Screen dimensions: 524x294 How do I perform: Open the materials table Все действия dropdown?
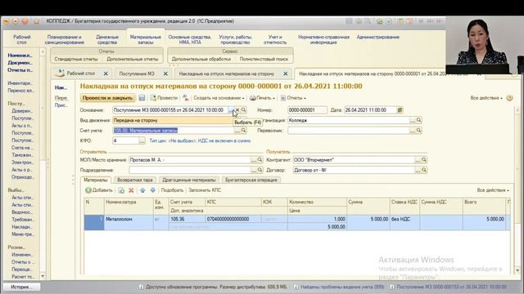(x=493, y=190)
